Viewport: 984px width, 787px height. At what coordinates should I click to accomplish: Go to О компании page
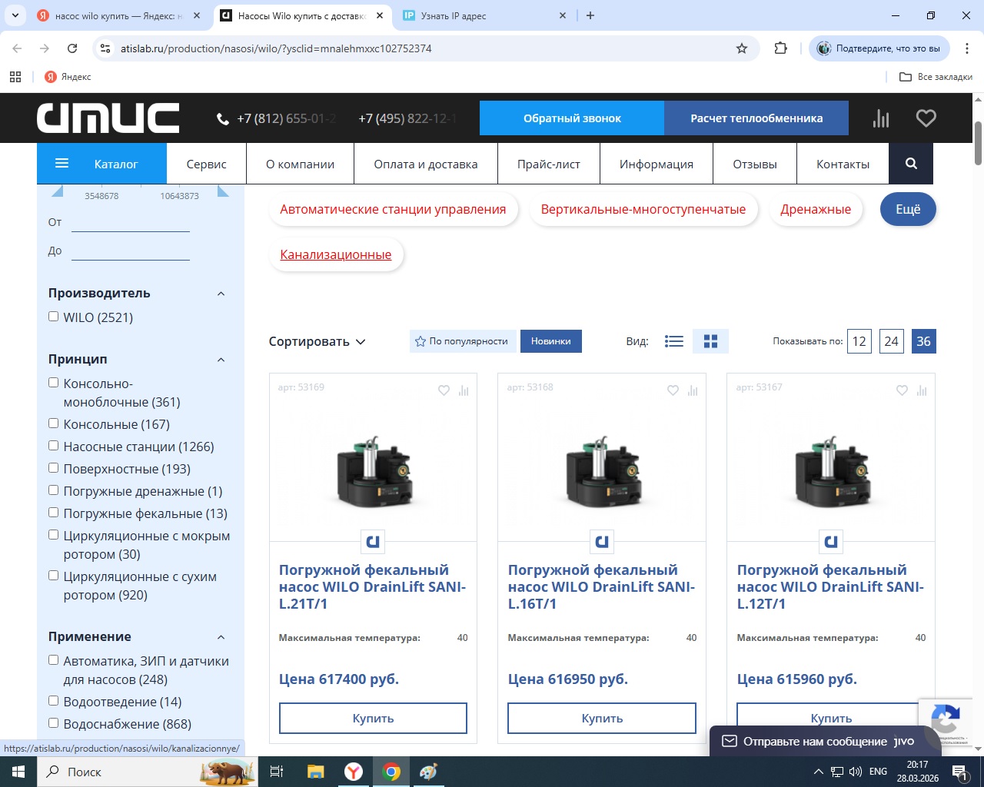pyautogui.click(x=300, y=164)
